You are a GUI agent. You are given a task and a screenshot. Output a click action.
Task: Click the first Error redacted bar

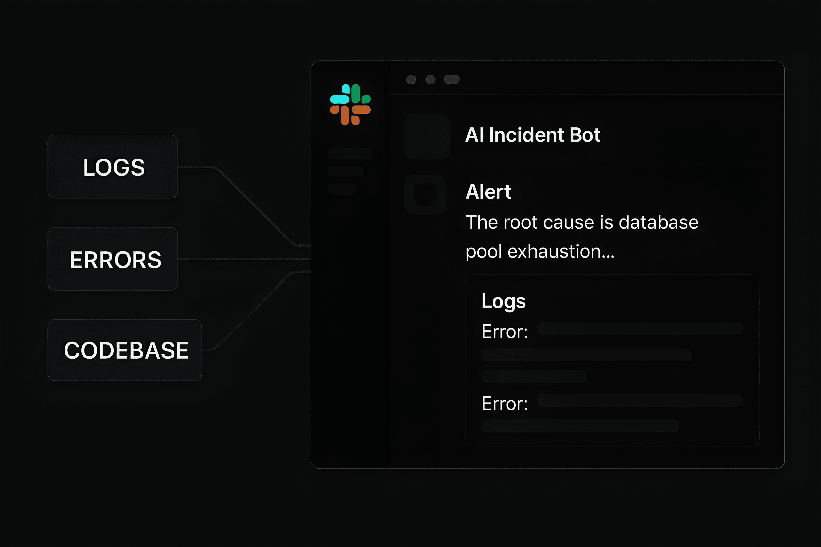coord(640,328)
